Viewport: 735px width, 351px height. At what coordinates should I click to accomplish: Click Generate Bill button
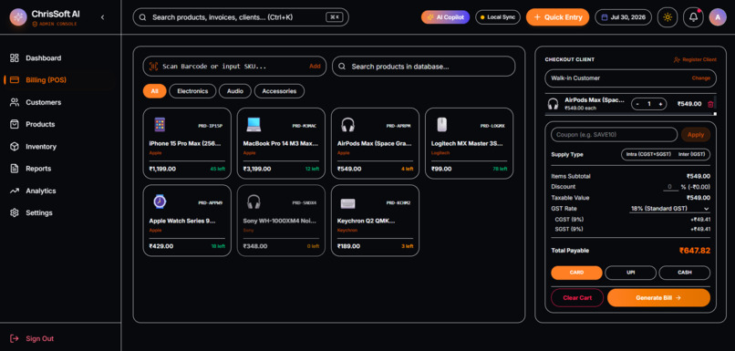click(658, 297)
